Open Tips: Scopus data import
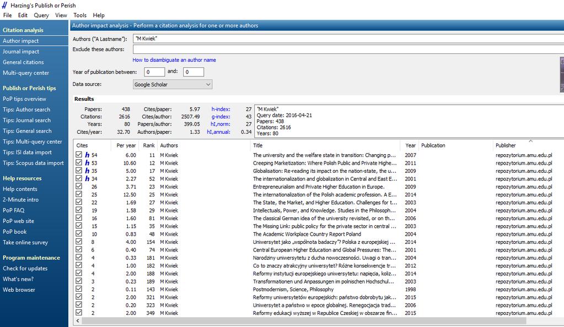Viewport: 564px width, 327px height. pyautogui.click(x=33, y=163)
